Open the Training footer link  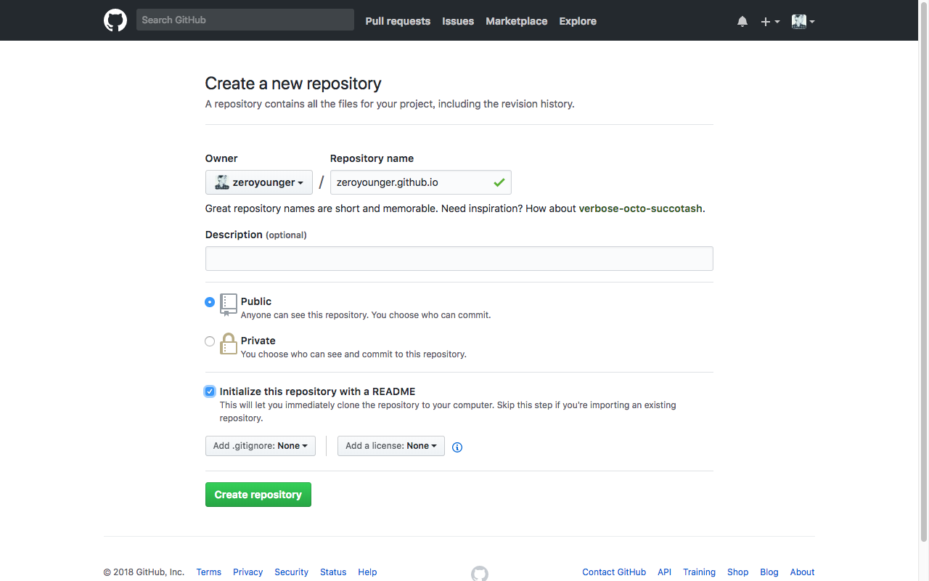700,572
